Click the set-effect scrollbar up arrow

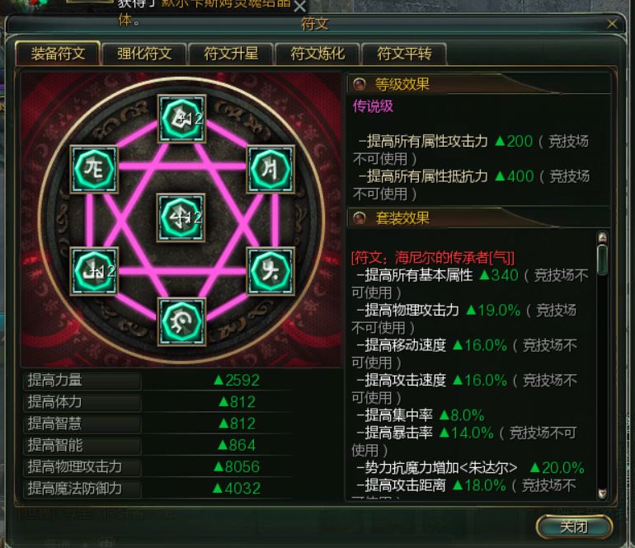coord(602,237)
